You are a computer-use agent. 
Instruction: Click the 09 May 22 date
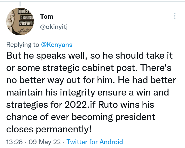[x=45, y=142]
